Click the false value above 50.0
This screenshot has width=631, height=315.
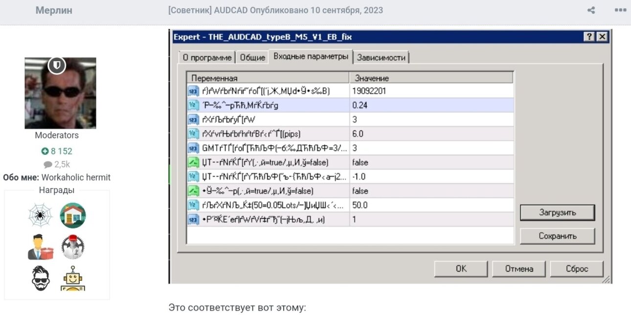coord(431,190)
